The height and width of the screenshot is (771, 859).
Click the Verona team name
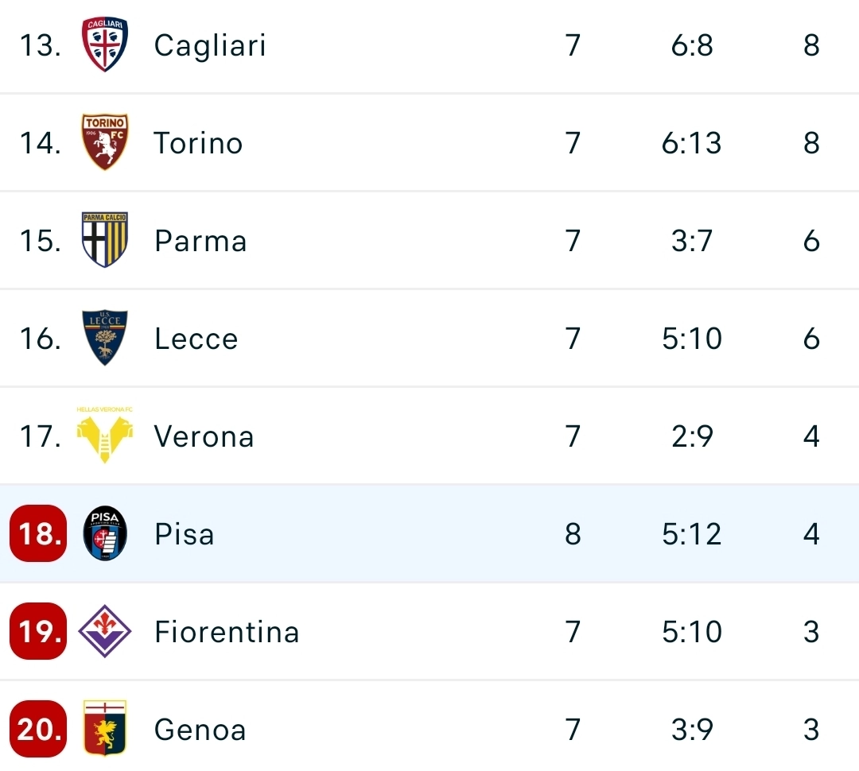tap(204, 436)
